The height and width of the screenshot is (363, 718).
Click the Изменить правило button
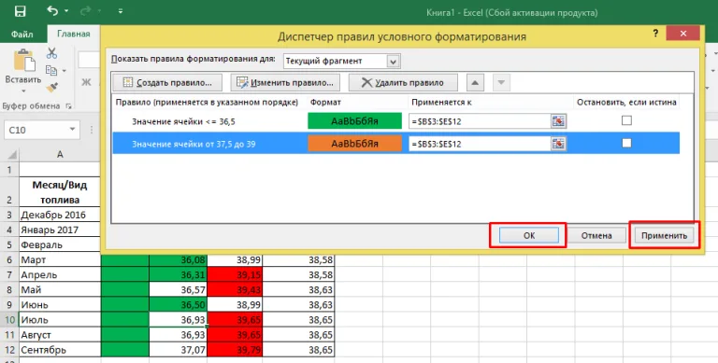click(285, 83)
